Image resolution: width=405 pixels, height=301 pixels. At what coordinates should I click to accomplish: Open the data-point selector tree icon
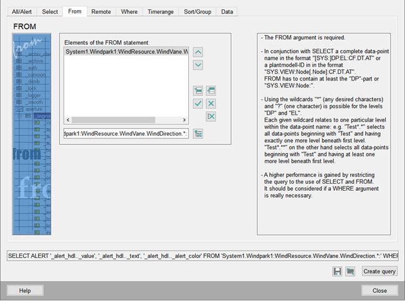click(x=198, y=133)
